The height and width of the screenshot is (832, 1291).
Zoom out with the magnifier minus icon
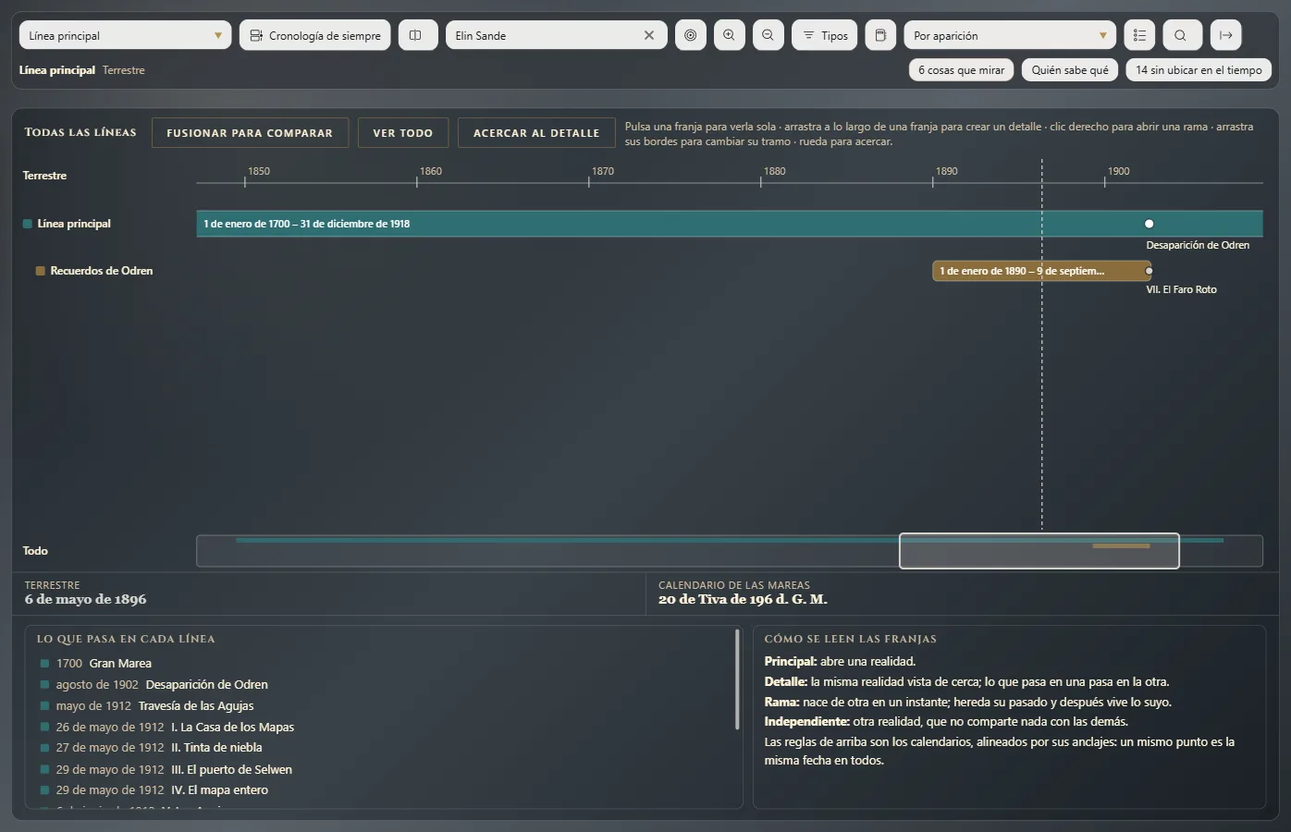768,35
